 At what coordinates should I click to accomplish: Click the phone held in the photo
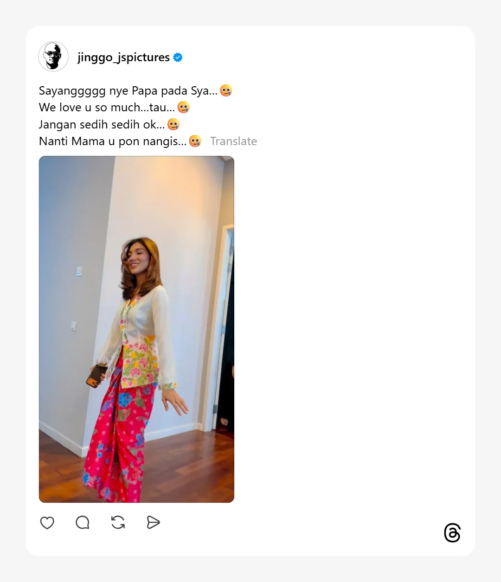pyautogui.click(x=96, y=376)
